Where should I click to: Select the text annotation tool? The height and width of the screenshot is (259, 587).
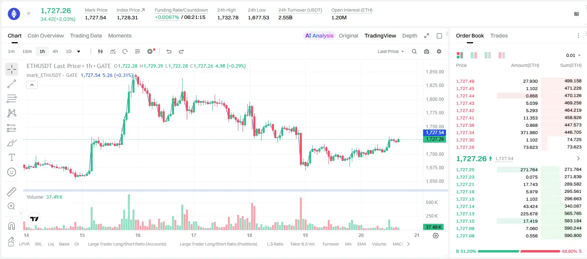(12, 157)
